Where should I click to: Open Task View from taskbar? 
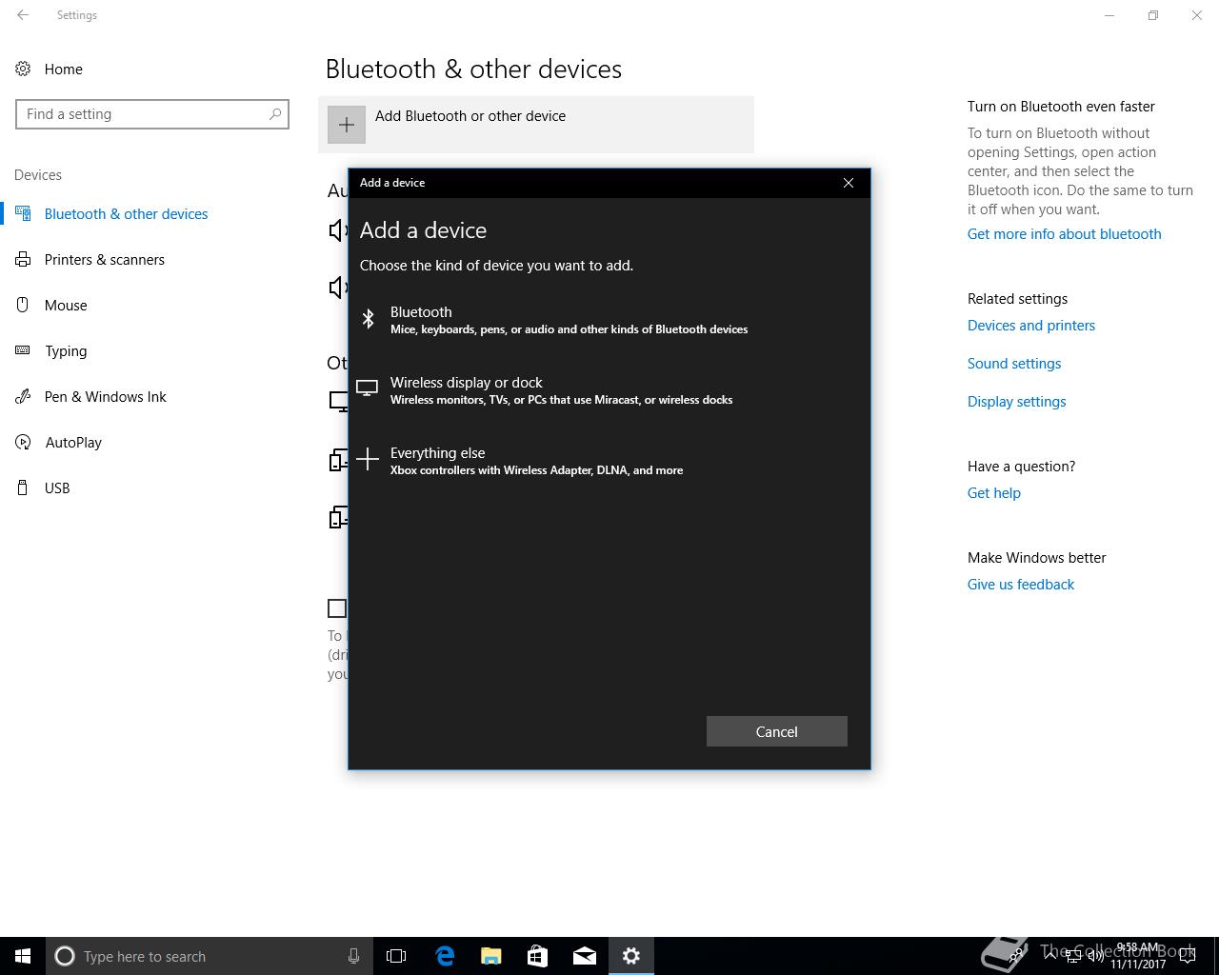396,956
